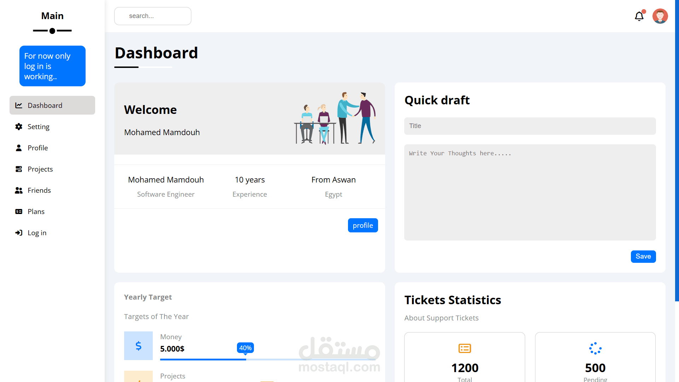Screen dimensions: 679x382
Task: Click 'About Support Tickets' subtitle
Action: pyautogui.click(x=441, y=318)
